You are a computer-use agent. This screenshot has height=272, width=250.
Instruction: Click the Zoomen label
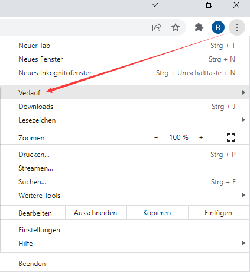31,138
